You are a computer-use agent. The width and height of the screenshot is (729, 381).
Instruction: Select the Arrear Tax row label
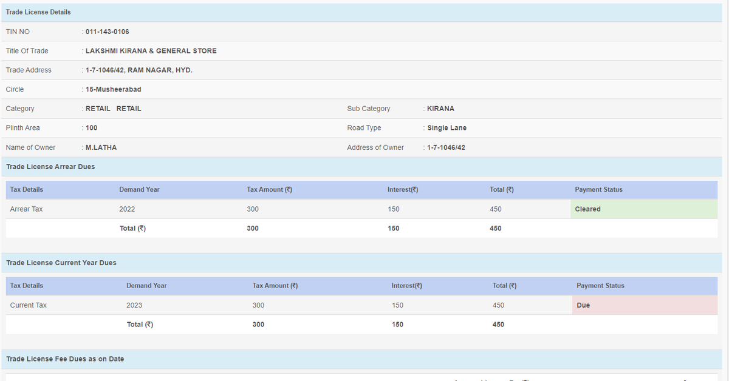tap(26, 209)
